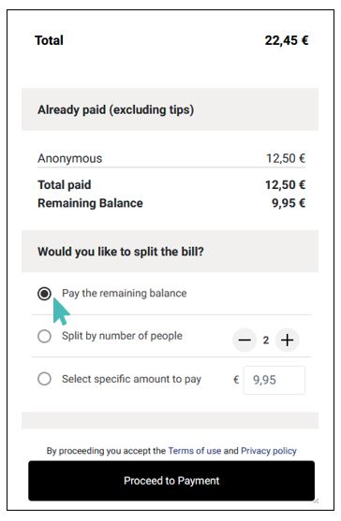Click the specific amount input field
The height and width of the screenshot is (521, 341).
[x=274, y=380]
